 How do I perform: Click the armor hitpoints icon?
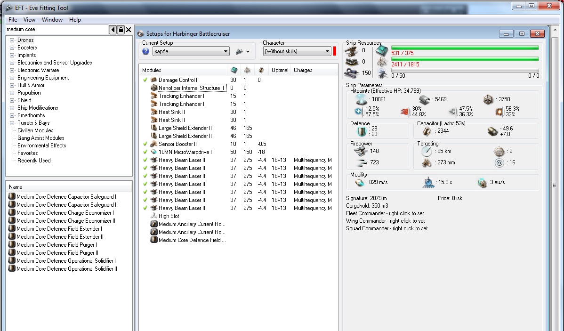(x=425, y=99)
